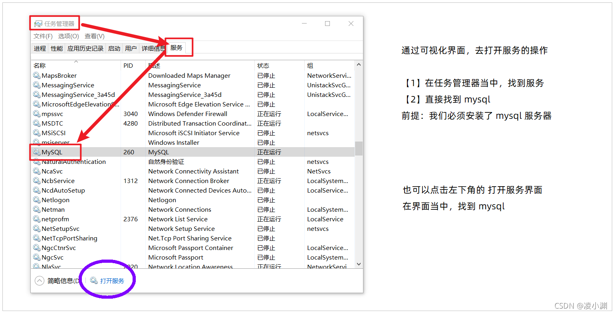Click the mpssvc service gear icon
The image size is (613, 313).
[x=37, y=114]
